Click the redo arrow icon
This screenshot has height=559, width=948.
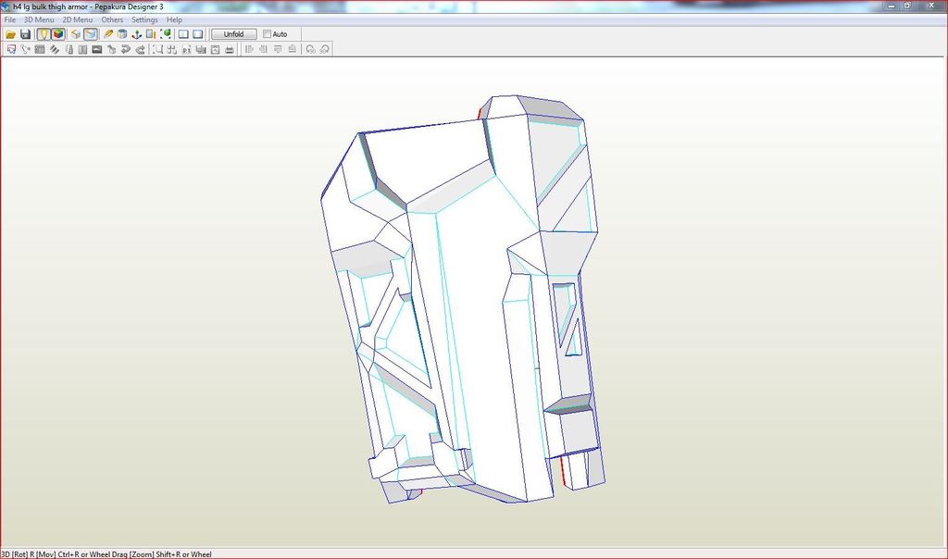point(140,49)
